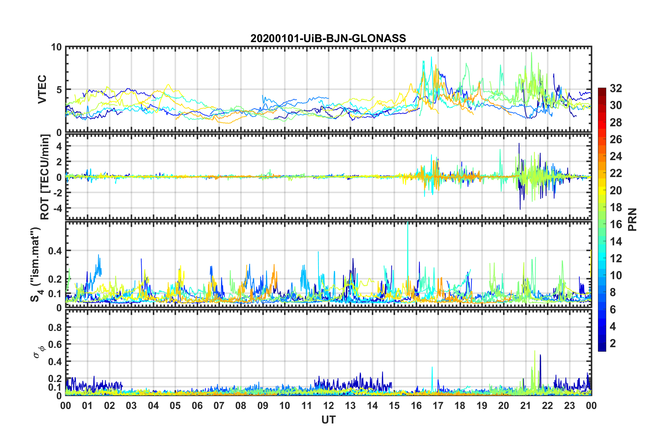The image size is (657, 439).
Task: Select the S4 ("ism.mat") axis label
Action: point(36,264)
